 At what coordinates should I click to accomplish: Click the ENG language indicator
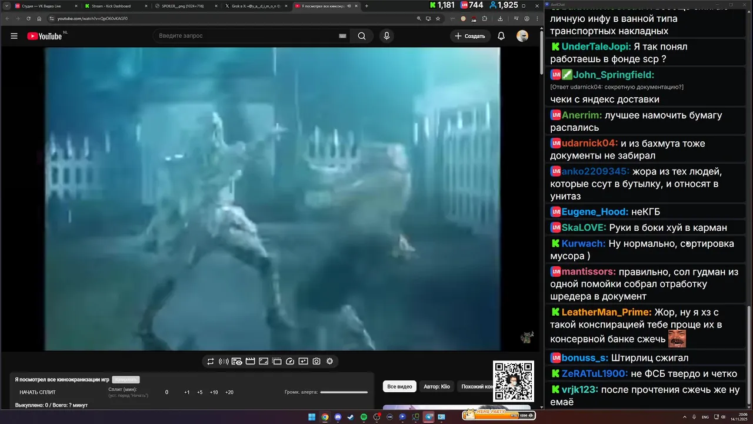point(705,417)
